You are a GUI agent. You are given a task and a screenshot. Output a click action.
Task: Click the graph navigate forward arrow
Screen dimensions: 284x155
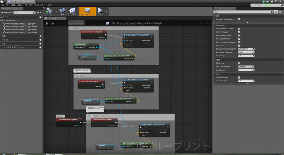click(x=53, y=23)
